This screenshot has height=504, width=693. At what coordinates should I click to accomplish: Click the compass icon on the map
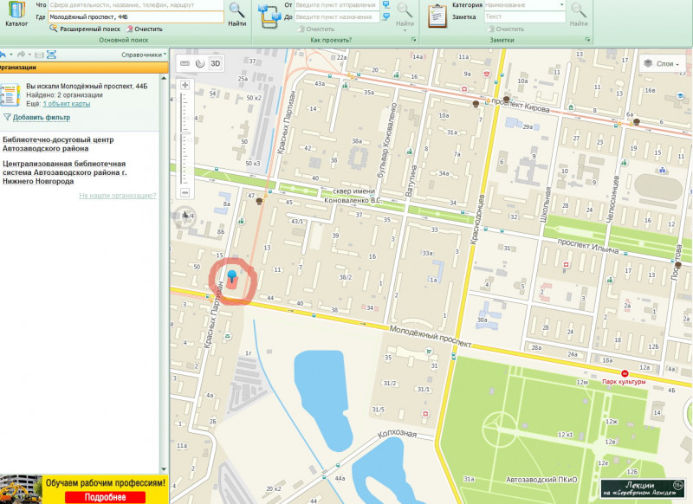[x=184, y=215]
